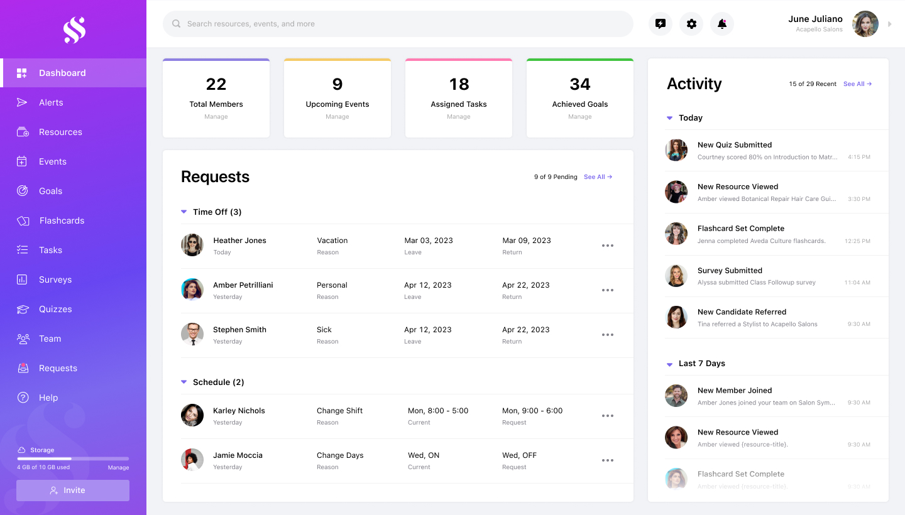Click the search resources input field
This screenshot has height=515, width=905.
398,23
